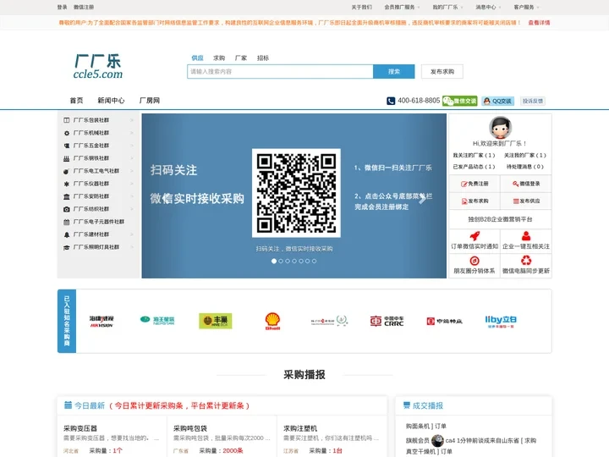The image size is (609, 457).
Task: Click the Shell brand logo
Action: pyautogui.click(x=272, y=321)
